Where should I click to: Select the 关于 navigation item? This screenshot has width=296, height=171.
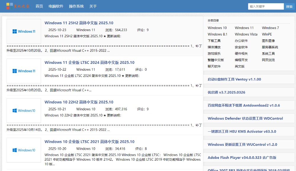pos(93,6)
